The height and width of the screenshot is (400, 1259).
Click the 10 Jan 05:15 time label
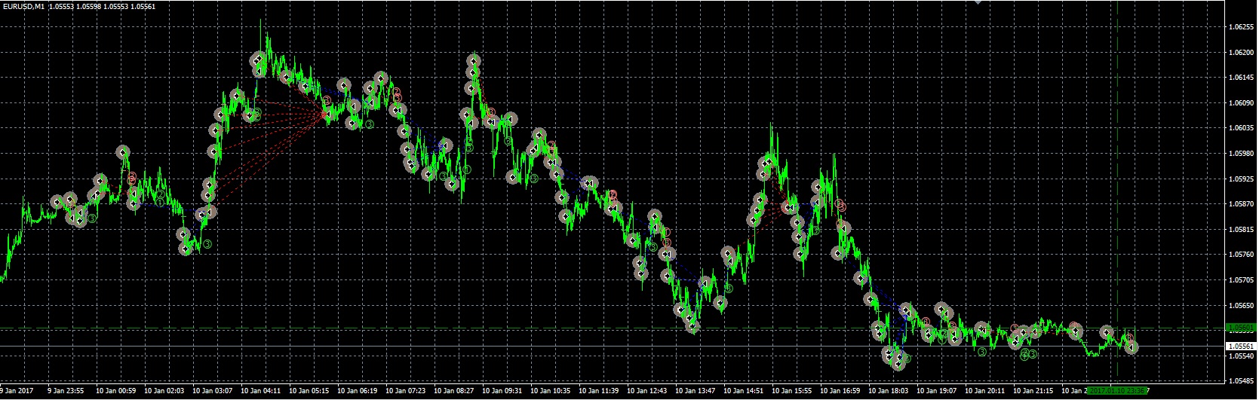(309, 392)
